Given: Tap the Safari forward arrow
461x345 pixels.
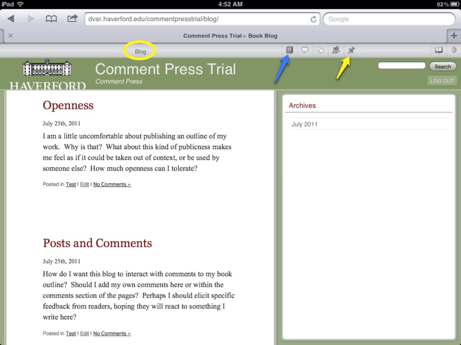Looking at the screenshot, I should [31, 19].
